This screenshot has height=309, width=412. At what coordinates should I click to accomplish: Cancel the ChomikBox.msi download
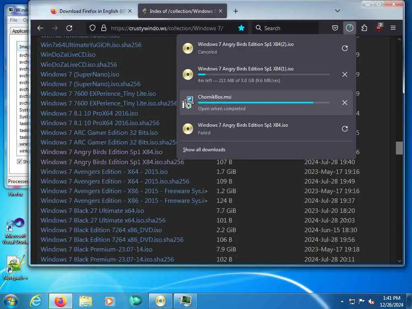click(x=345, y=103)
